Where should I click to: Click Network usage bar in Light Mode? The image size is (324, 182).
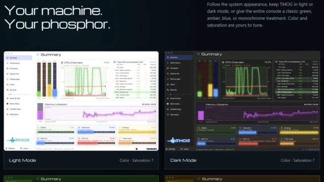coord(96,132)
